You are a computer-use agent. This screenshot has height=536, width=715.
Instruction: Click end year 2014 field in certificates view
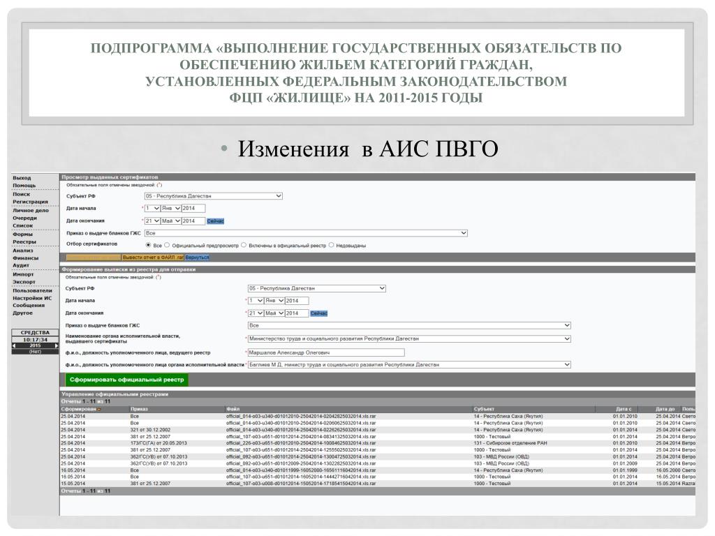click(x=193, y=221)
